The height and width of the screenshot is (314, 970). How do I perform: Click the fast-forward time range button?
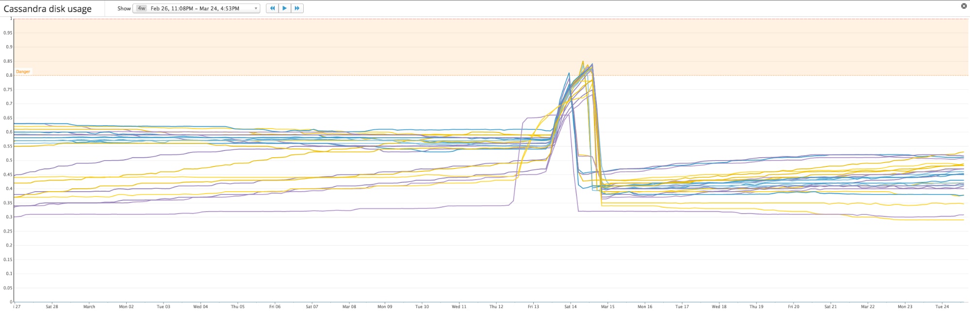click(x=297, y=8)
